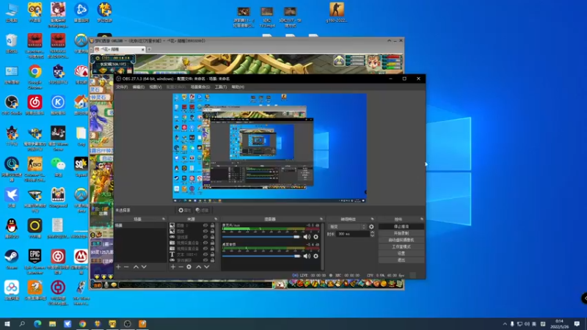
Task: Open the scene transition type dropdown
Action: [x=346, y=227]
